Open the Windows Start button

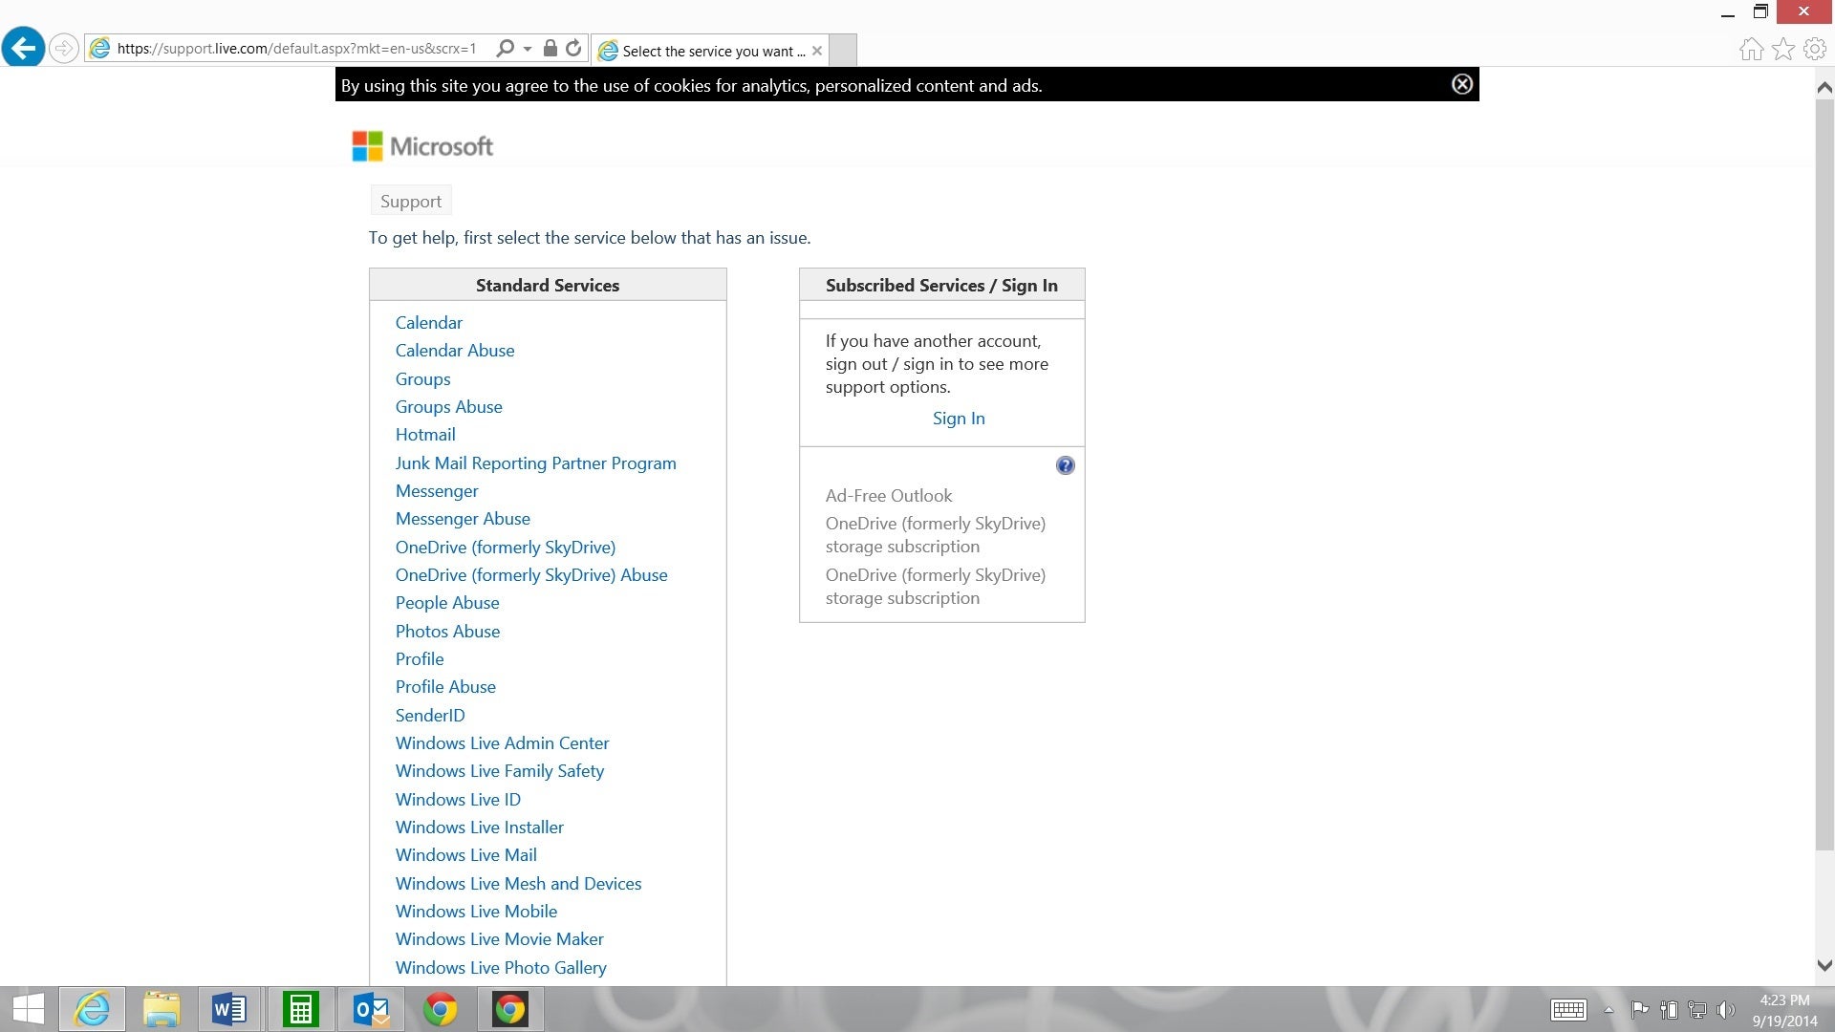point(28,1009)
